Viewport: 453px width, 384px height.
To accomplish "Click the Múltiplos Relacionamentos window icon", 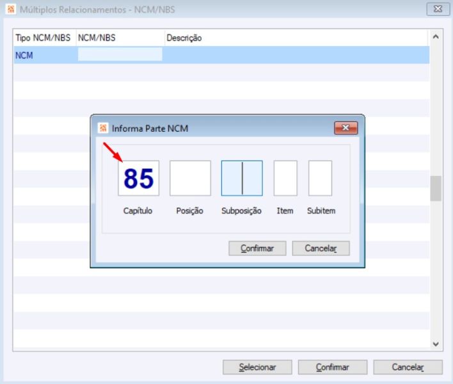I will tap(11, 9).
